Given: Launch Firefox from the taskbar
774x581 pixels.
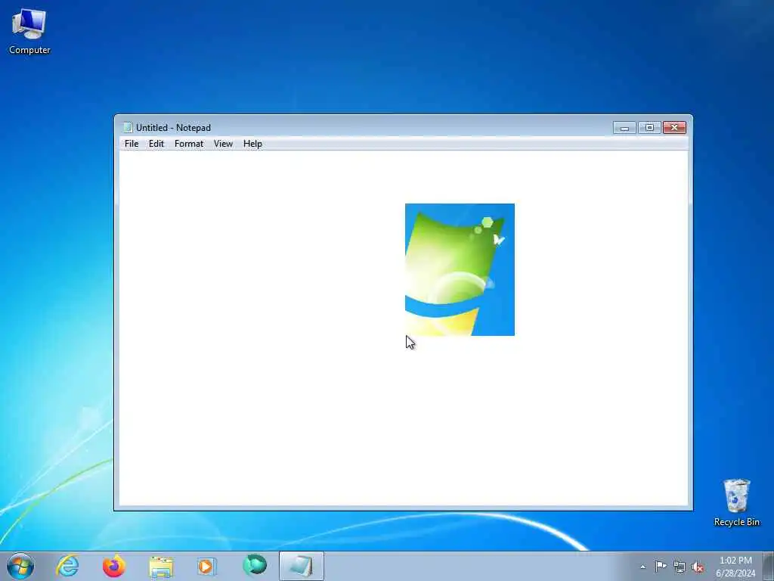Looking at the screenshot, I should (113, 566).
